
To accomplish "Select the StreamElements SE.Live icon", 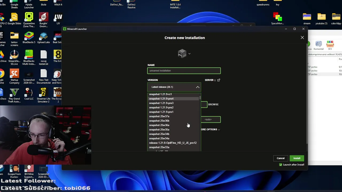I will click(x=14, y=58).
